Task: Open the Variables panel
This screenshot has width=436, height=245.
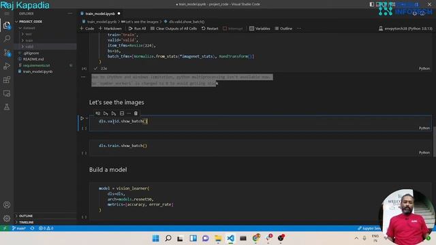Action: tap(260, 29)
